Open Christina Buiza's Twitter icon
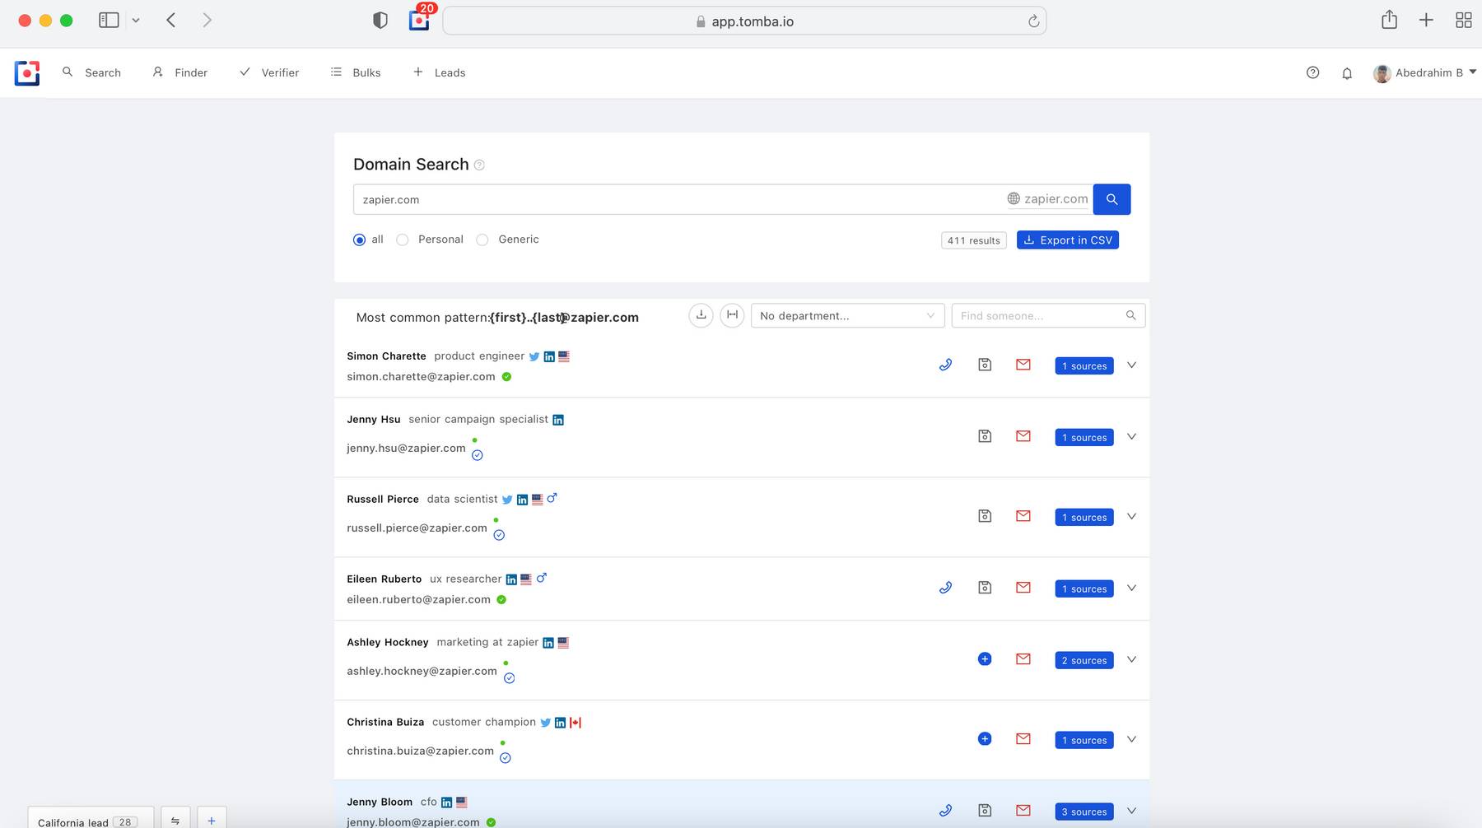Image resolution: width=1482 pixels, height=828 pixels. (545, 723)
